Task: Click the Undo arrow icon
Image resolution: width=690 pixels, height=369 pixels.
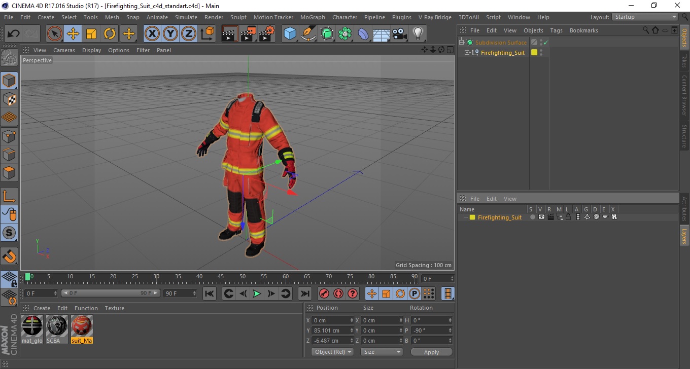Action: (13, 34)
